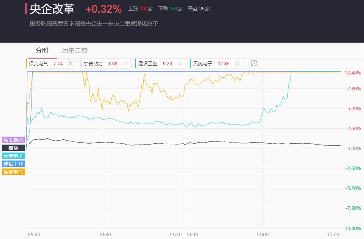The image size is (364, 239).
Task: Open the 历史走势 tab
Action: pos(75,51)
